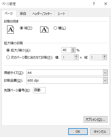Click the help question mark icon
111x137 pixels.
[x=94, y=4]
